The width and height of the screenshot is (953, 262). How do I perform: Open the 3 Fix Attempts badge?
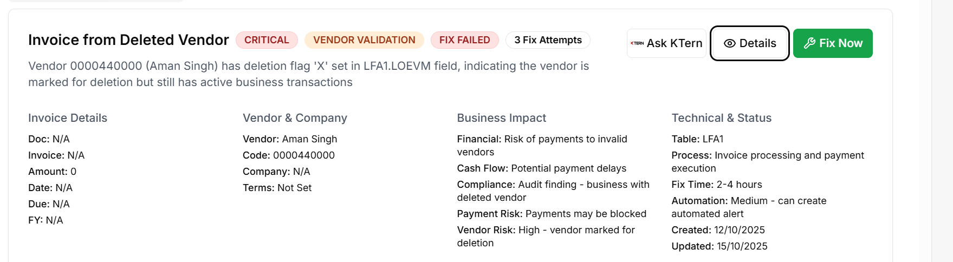click(548, 40)
